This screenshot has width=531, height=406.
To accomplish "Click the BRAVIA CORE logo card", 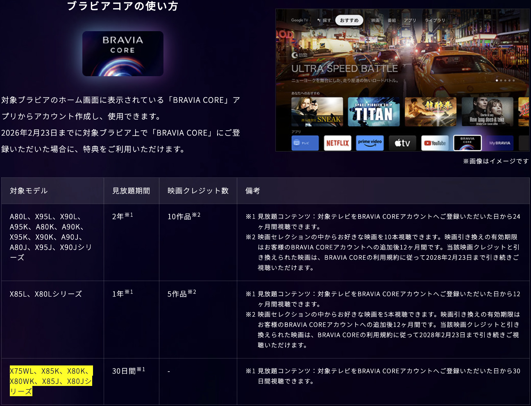I will pyautogui.click(x=123, y=54).
